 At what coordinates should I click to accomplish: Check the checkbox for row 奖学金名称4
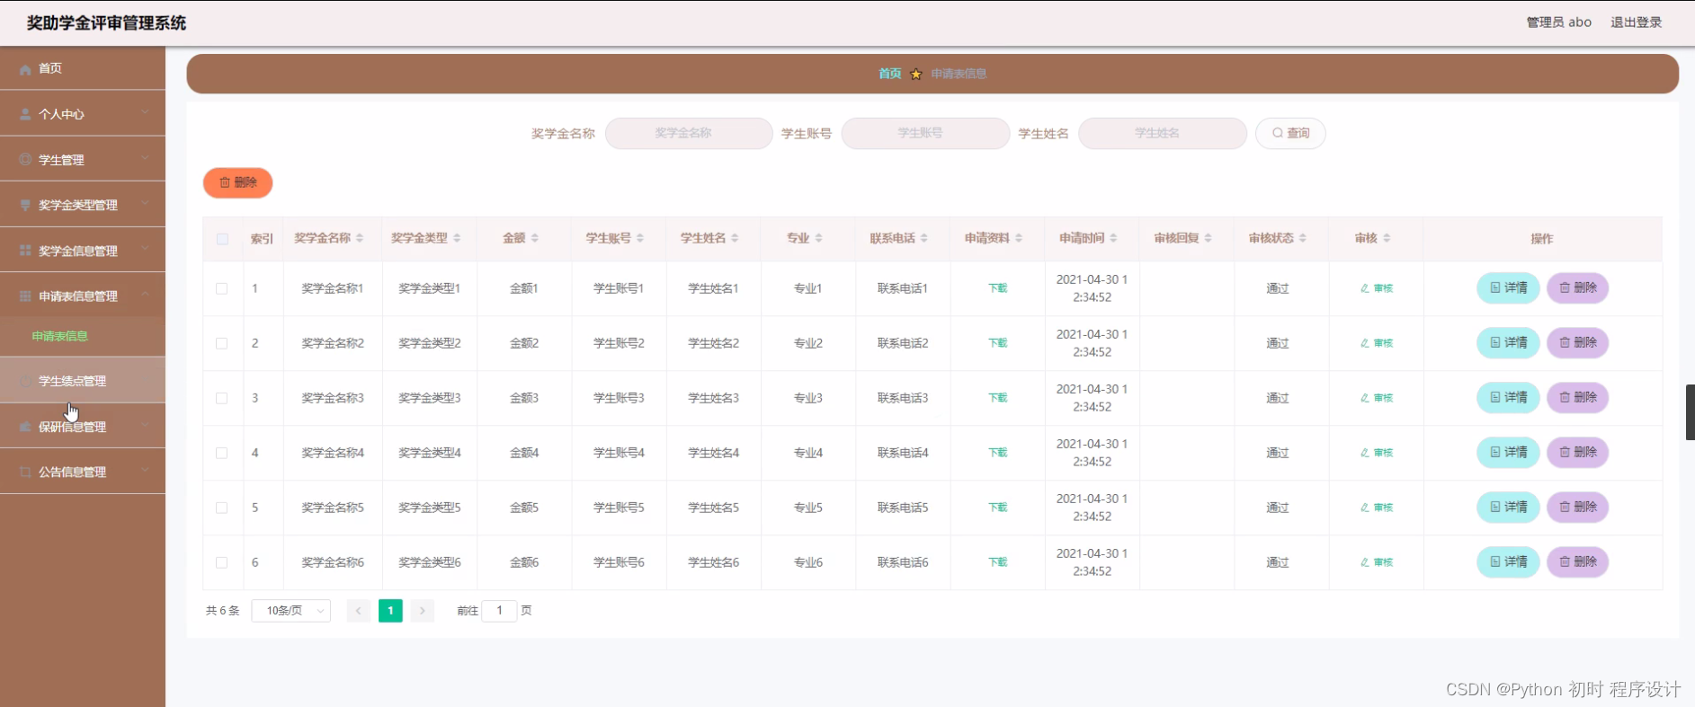[x=222, y=453]
